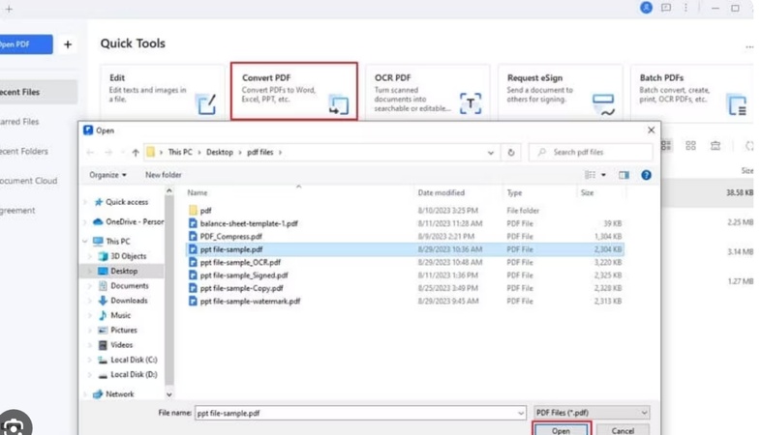This screenshot has height=435, width=762.
Task: Switch to list view in Recent Files list
Action: click(x=666, y=146)
